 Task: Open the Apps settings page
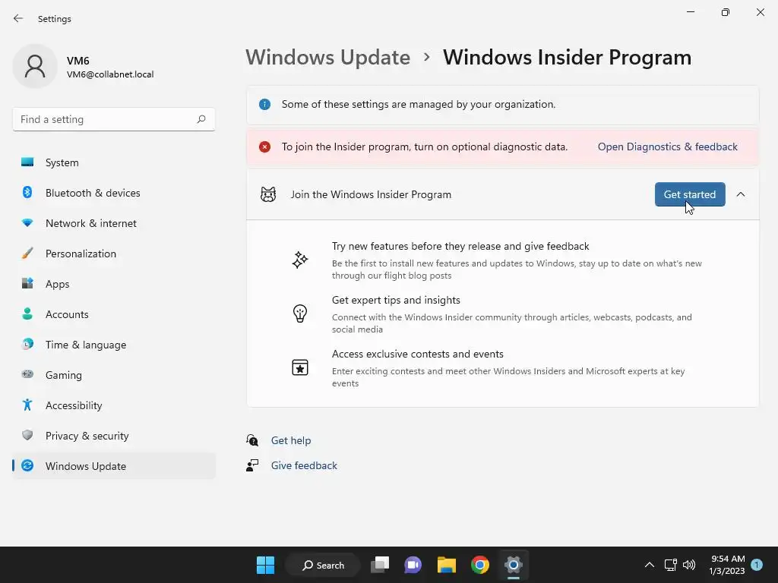pyautogui.click(x=114, y=284)
